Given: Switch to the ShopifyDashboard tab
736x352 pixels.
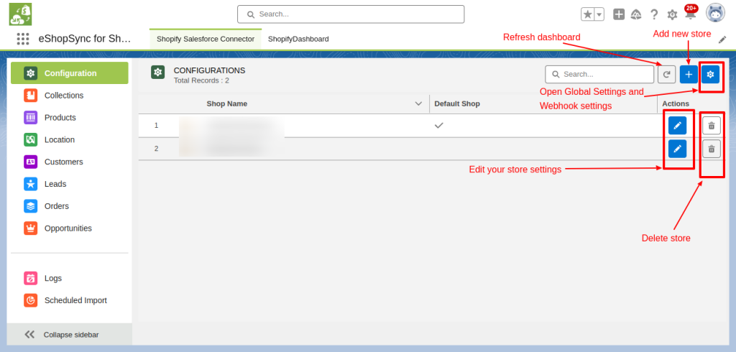Looking at the screenshot, I should click(298, 39).
